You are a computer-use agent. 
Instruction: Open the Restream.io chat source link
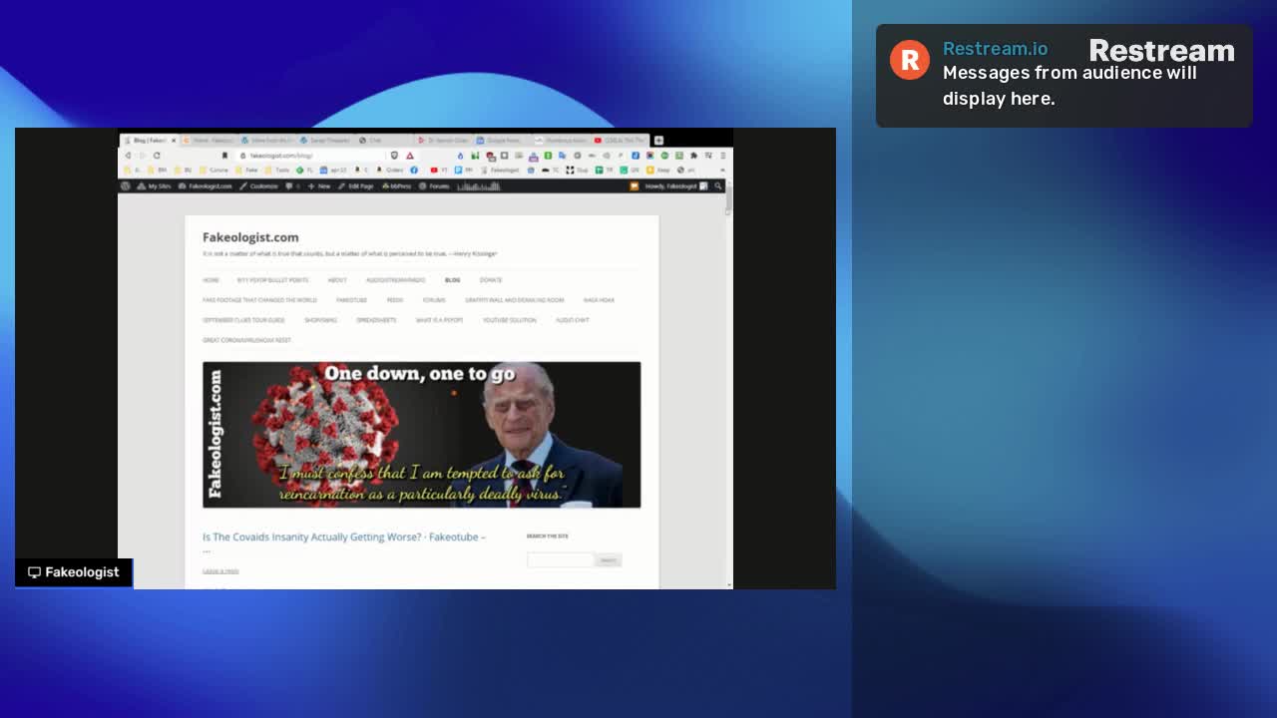tap(995, 49)
